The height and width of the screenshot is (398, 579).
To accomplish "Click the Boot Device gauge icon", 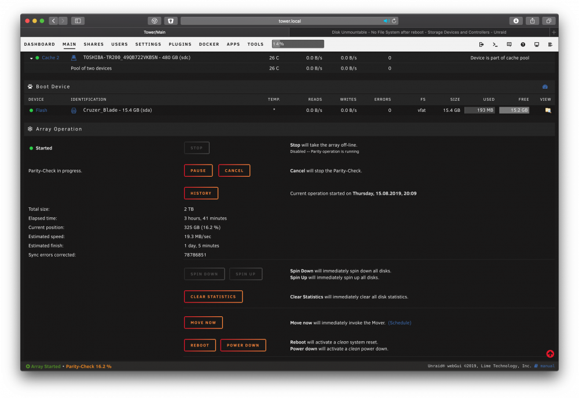I will [545, 86].
